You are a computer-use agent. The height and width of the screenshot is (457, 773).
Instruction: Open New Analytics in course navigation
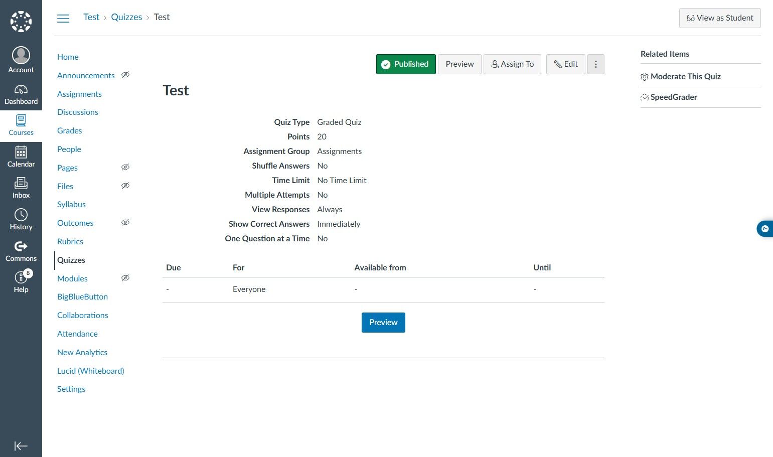82,352
